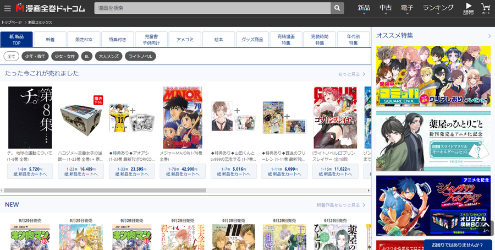
Task: Add アオアシ 1-33巻 23,595円 to cart
Action: pos(132,171)
